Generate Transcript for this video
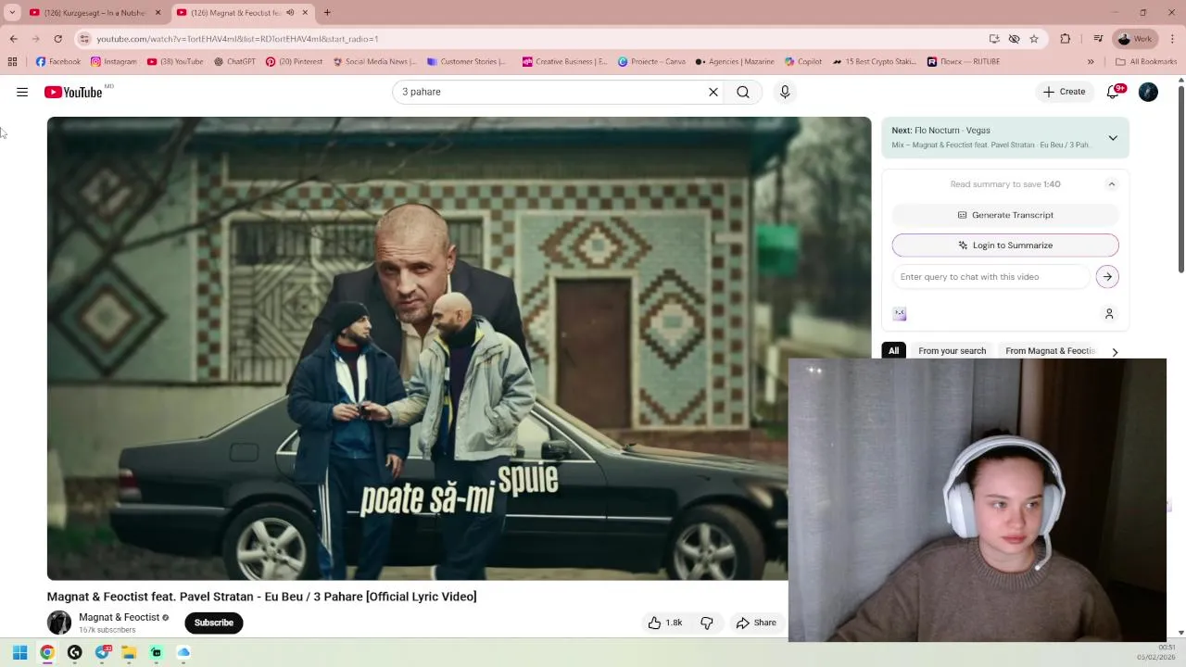The image size is (1186, 667). 1005,215
